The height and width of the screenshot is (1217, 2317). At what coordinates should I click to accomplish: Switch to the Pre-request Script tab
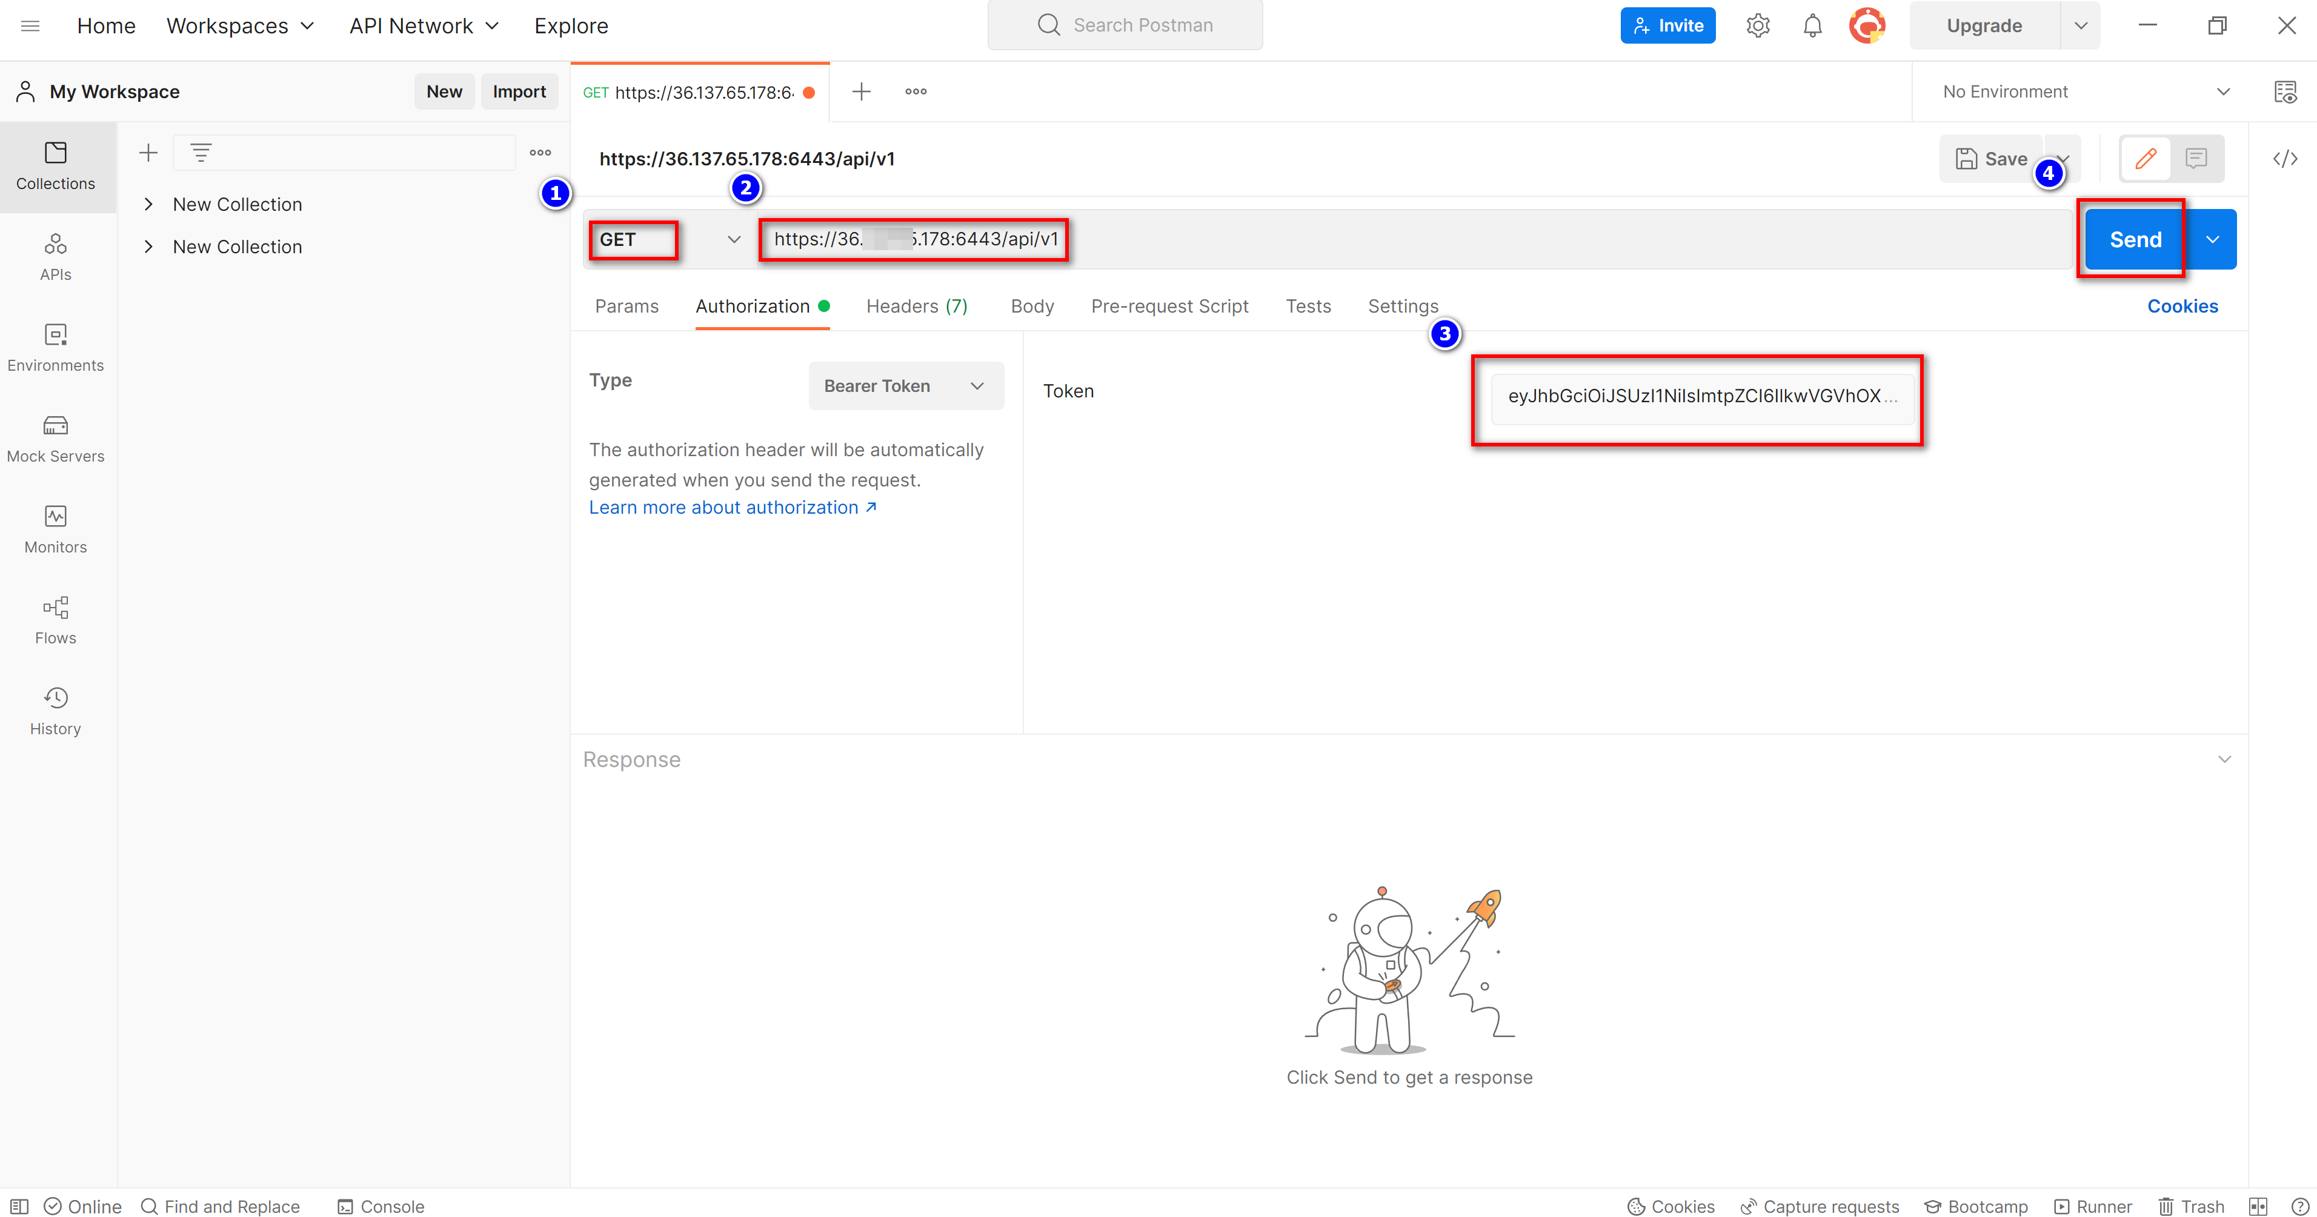(x=1169, y=307)
